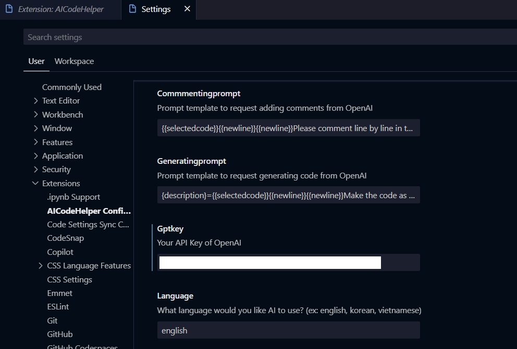Screen dimensions: 517x349
Task: Open Window settings category
Action: (57, 128)
